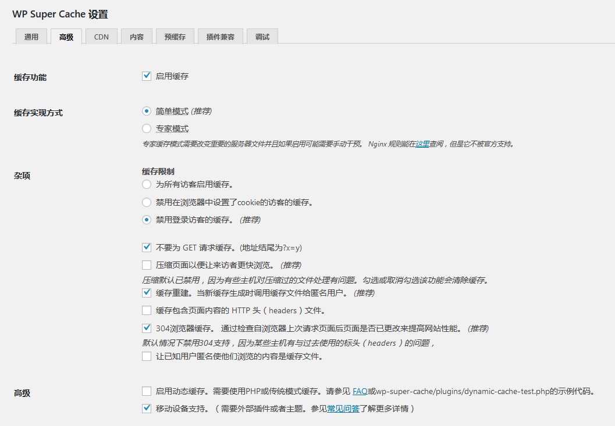Enable the 启用动态缓存 checkbox
Viewport: 615px width, 426px height.
tap(147, 391)
